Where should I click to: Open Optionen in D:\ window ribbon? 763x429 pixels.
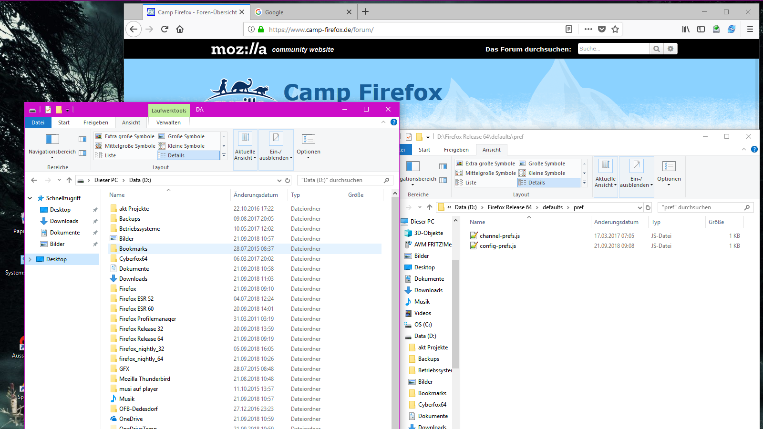coord(309,146)
